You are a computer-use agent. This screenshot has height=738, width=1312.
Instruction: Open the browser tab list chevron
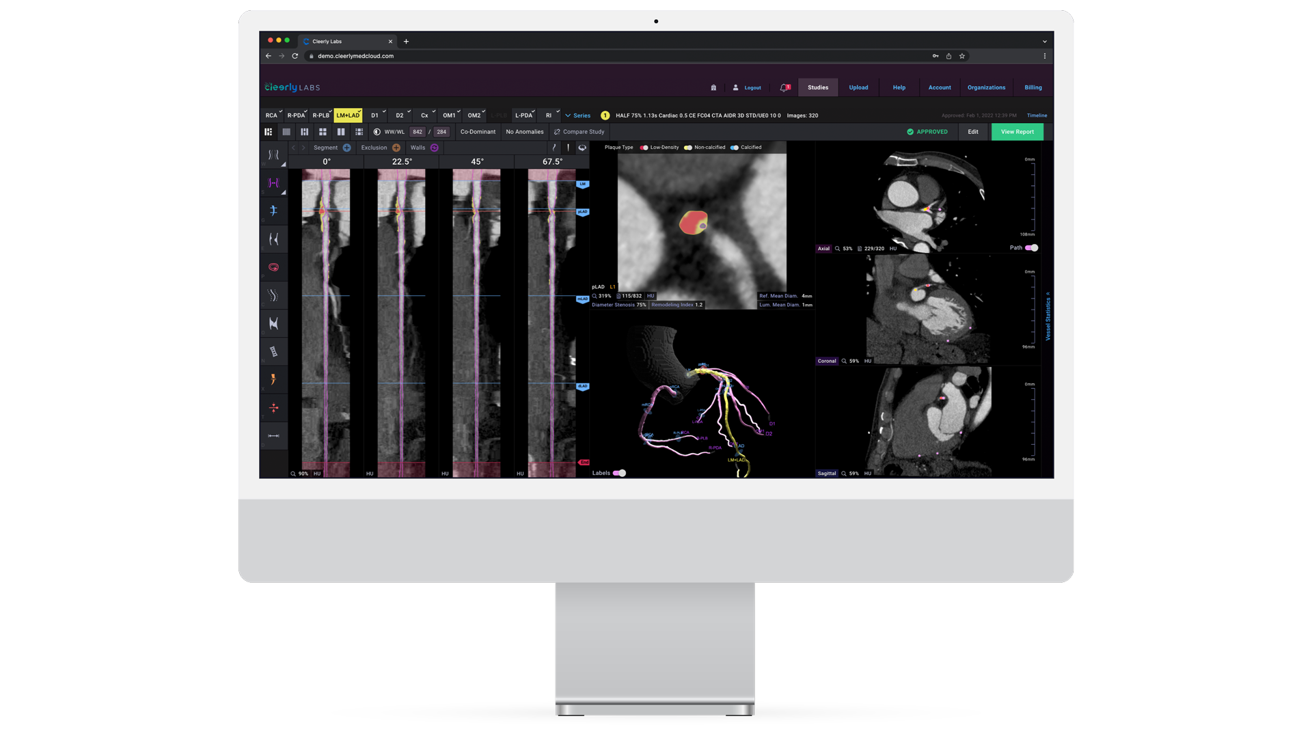[1044, 42]
